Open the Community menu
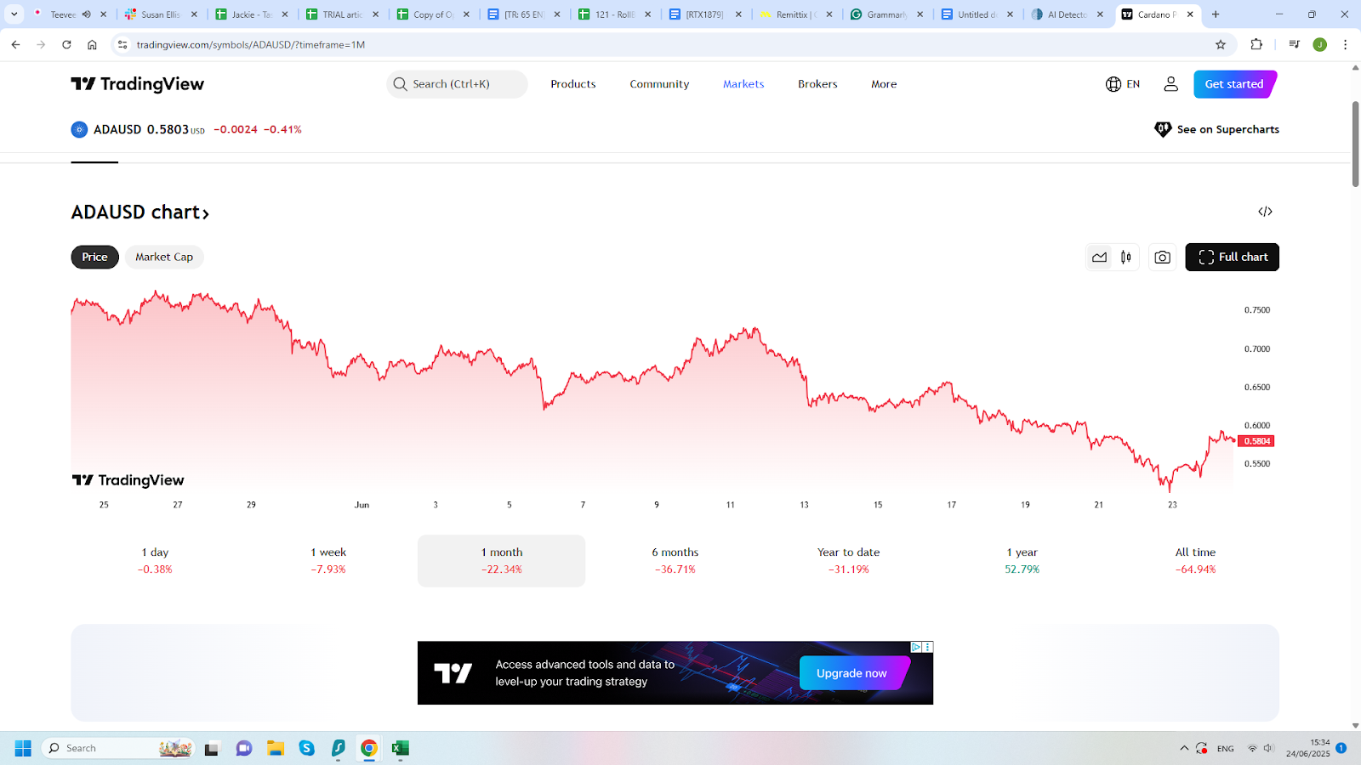1361x765 pixels. pos(659,84)
